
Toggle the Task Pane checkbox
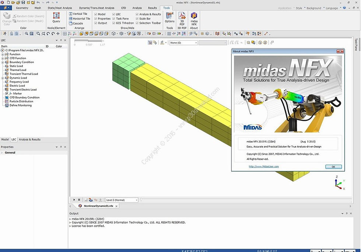[x=114, y=19]
